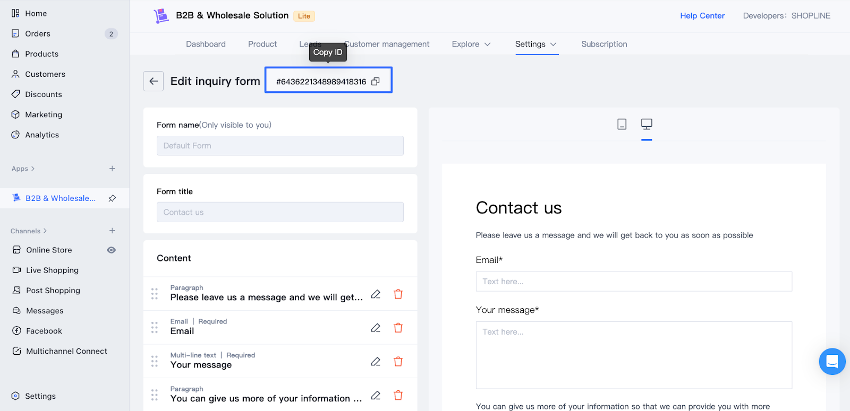Copy the inquiry form ID

376,81
